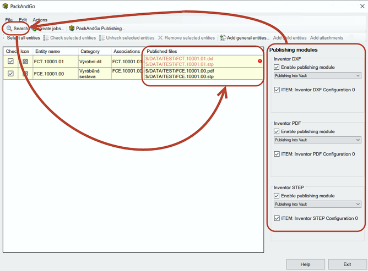Toggle ITEM: Inventor STEP Configuration 0
The image size is (368, 271).
tap(277, 218)
